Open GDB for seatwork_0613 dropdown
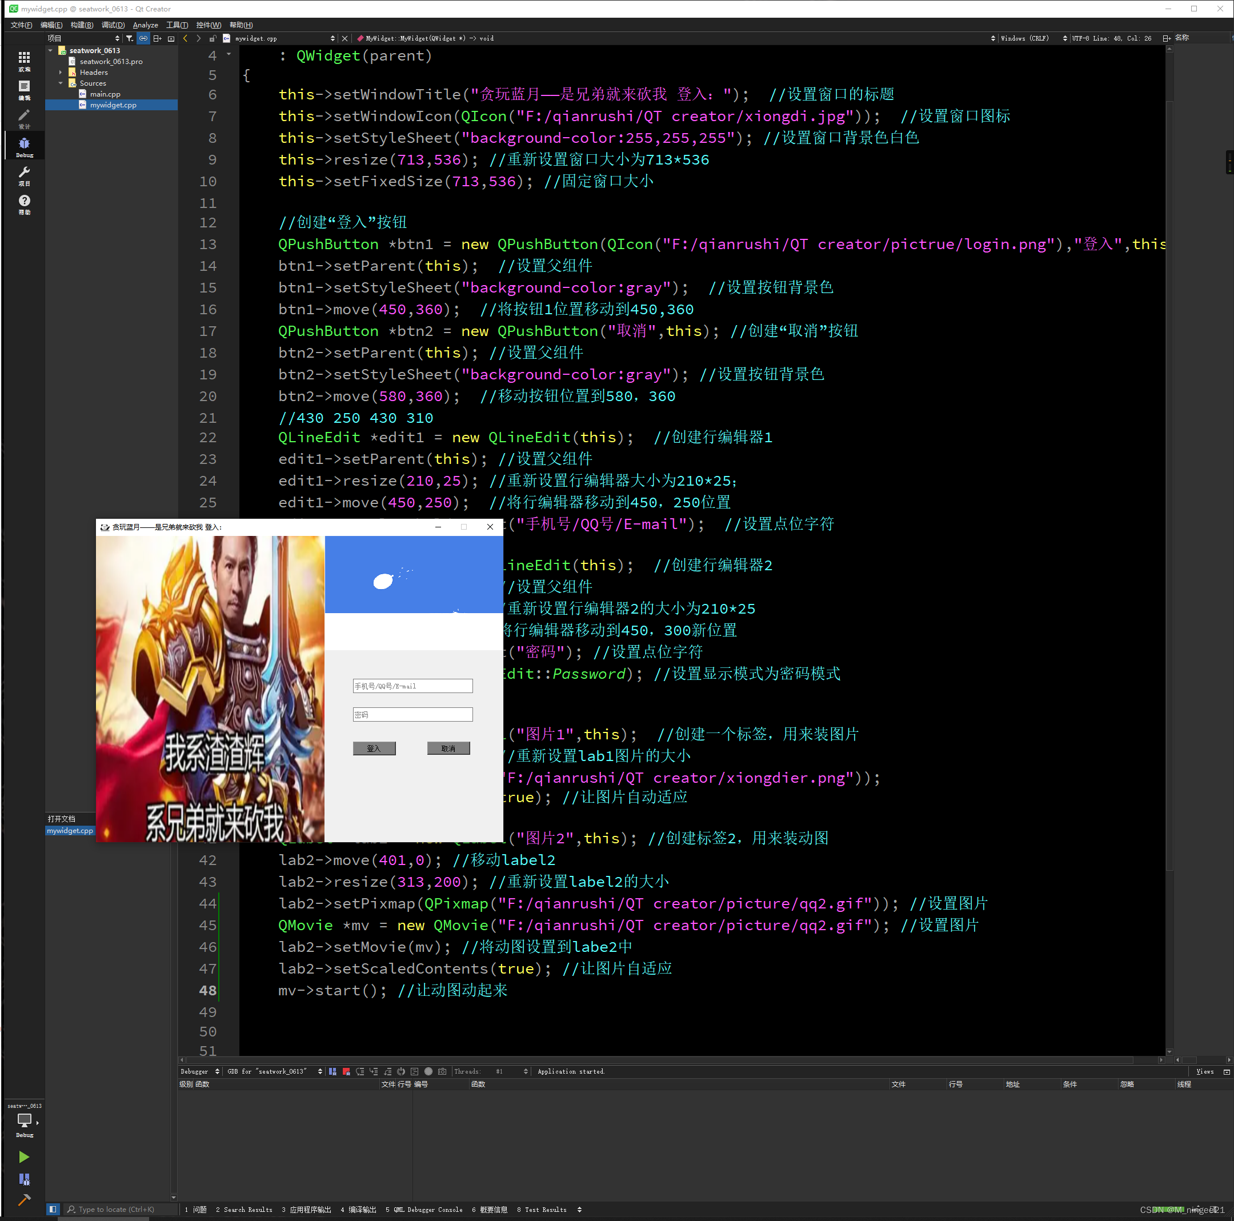This screenshot has width=1234, height=1221. pos(275,1071)
